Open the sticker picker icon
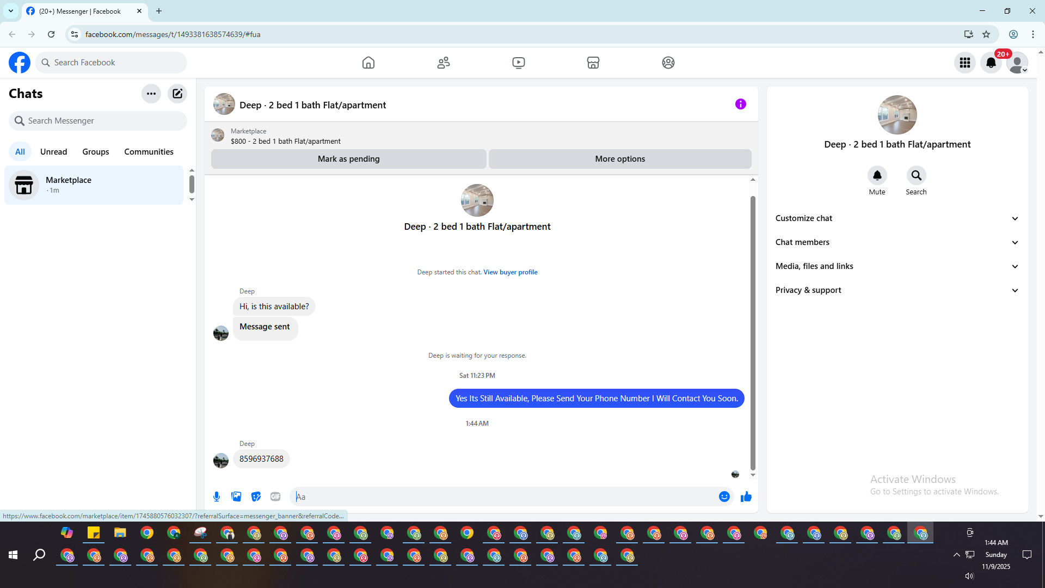 (256, 497)
